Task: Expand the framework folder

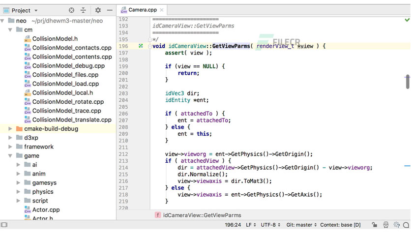Action: coord(10,147)
